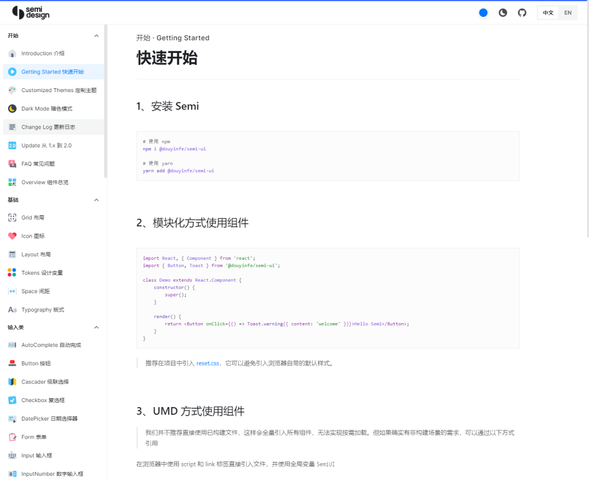The width and height of the screenshot is (589, 480).
Task: Click the yarn add @douyinfe/semi-ui line
Action: [x=178, y=171]
